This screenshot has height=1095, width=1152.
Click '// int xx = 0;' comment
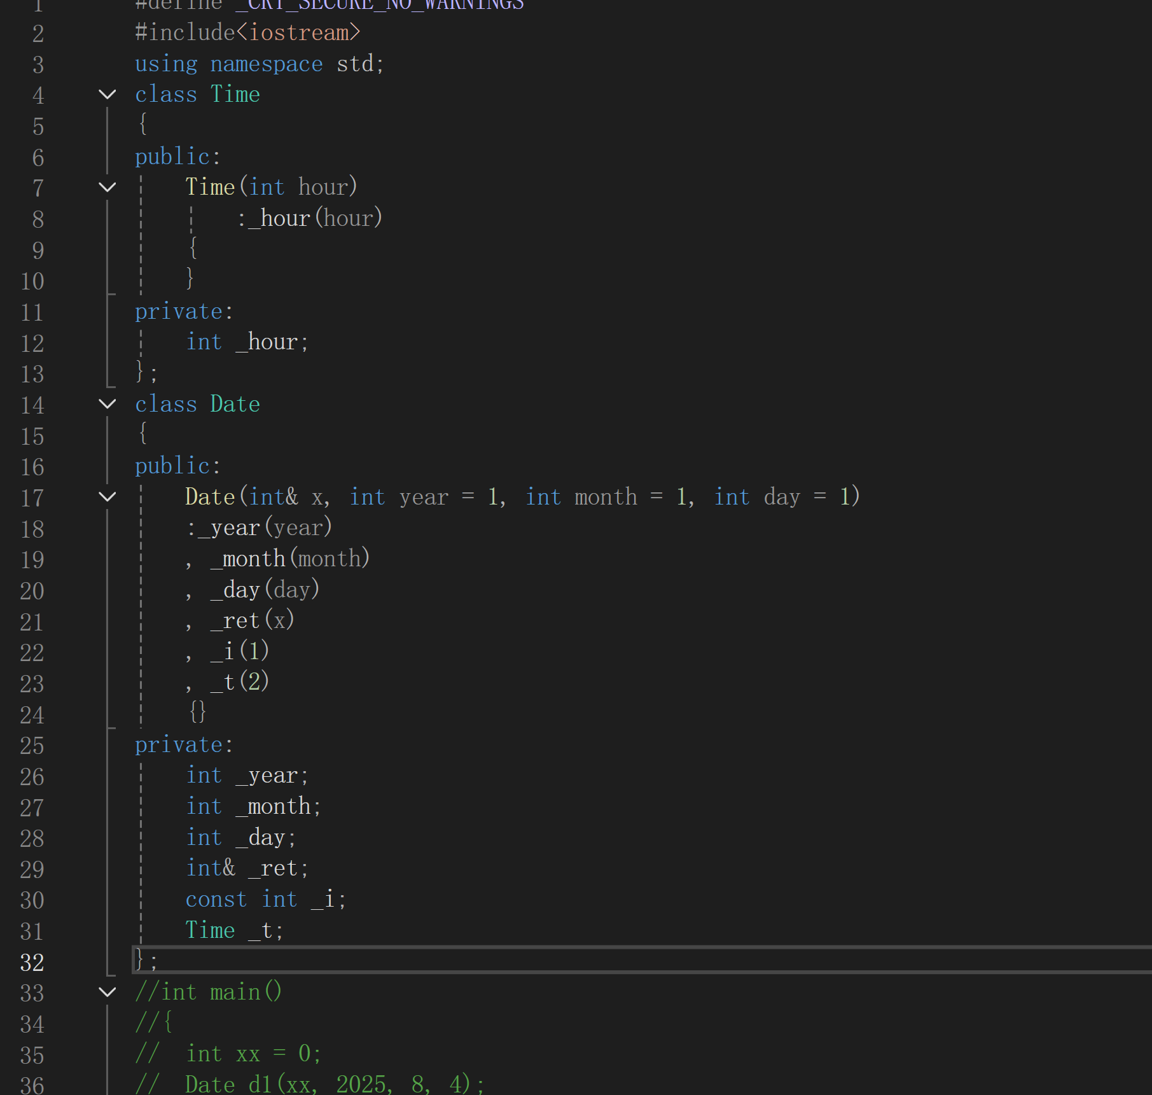228,1054
